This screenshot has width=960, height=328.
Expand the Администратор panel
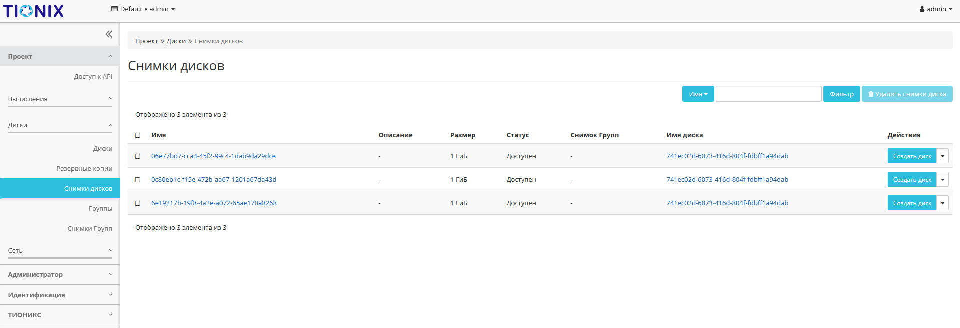[60, 275]
